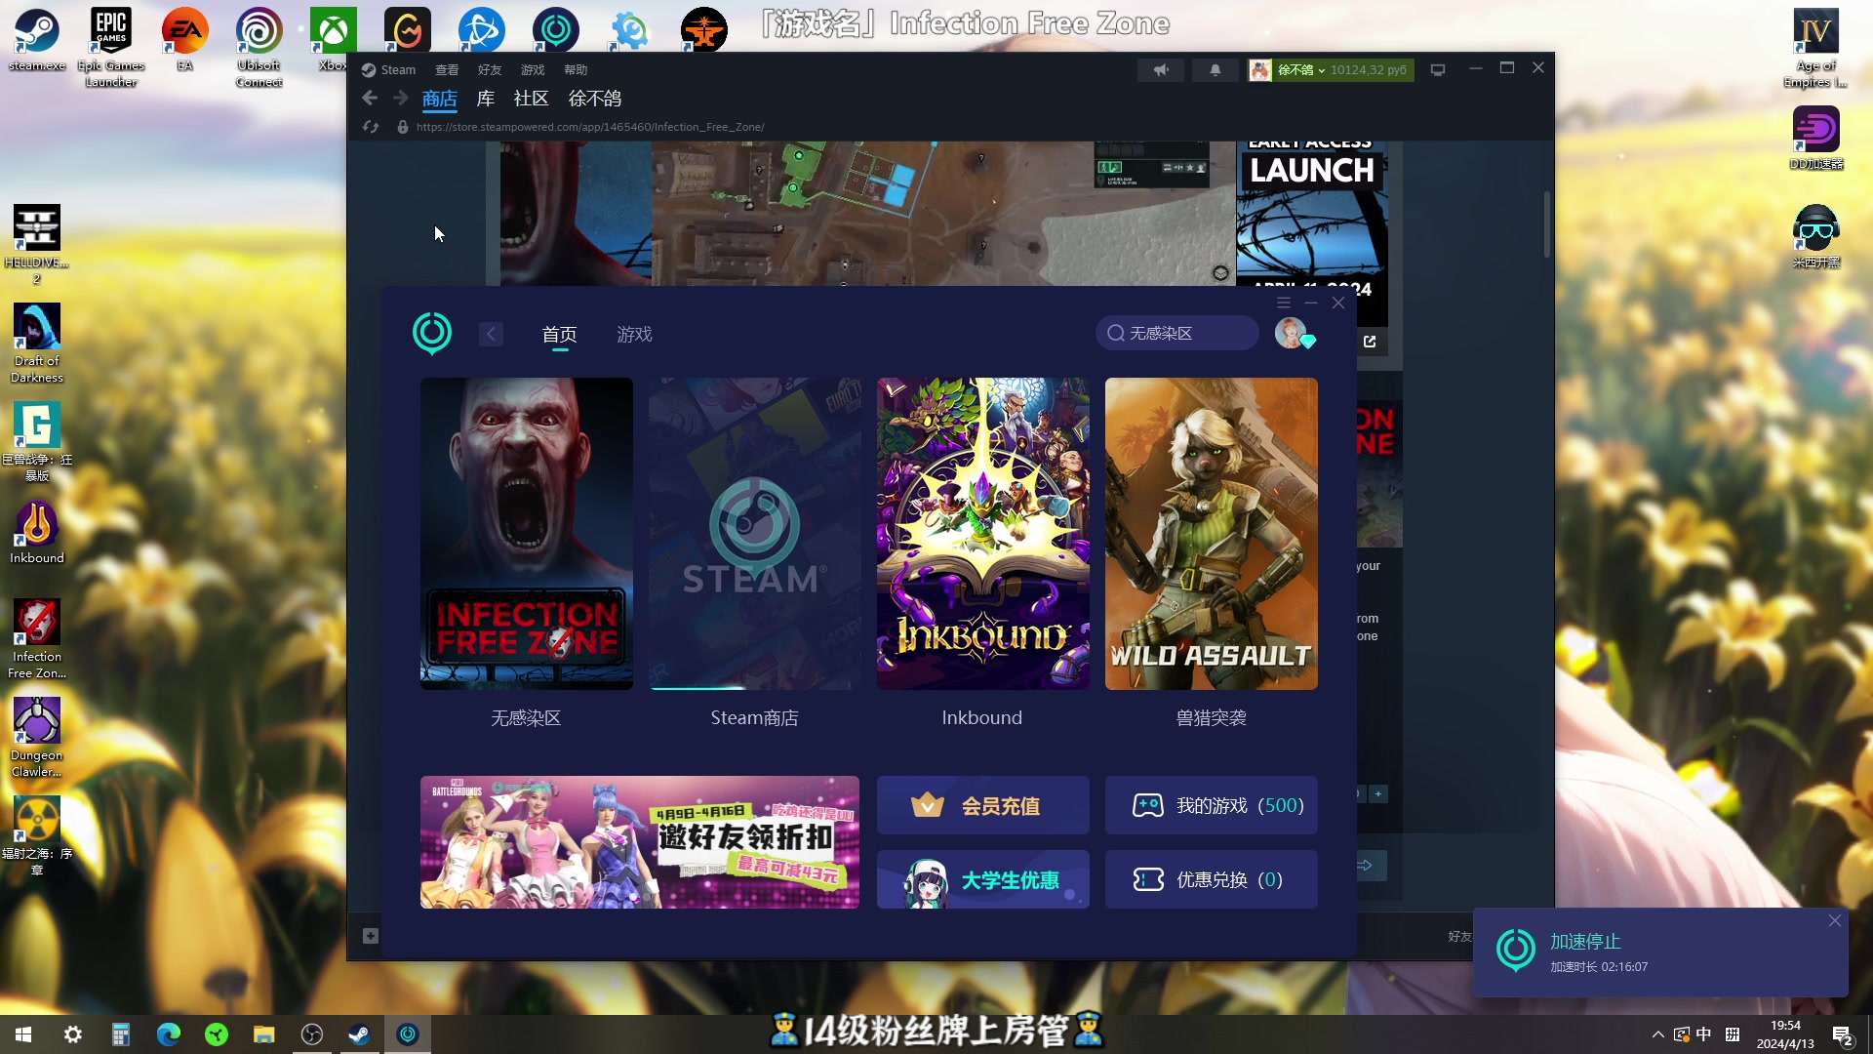Open the 邀好友领折扣 promo banner

[640, 842]
